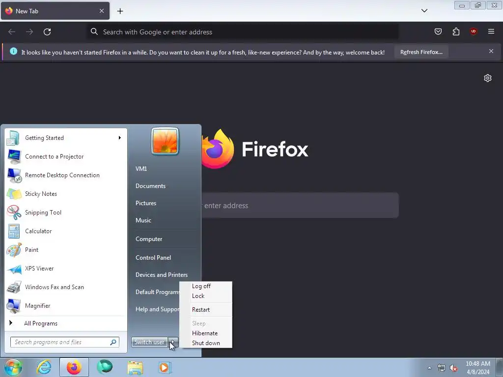This screenshot has height=377, width=503.
Task: Click the Search programs and files box
Action: [x=65, y=342]
